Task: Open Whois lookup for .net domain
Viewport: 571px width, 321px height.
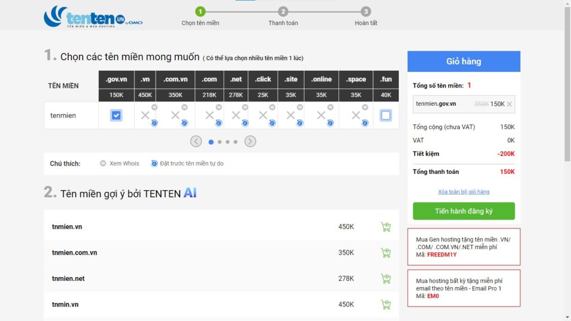Action: point(245,107)
